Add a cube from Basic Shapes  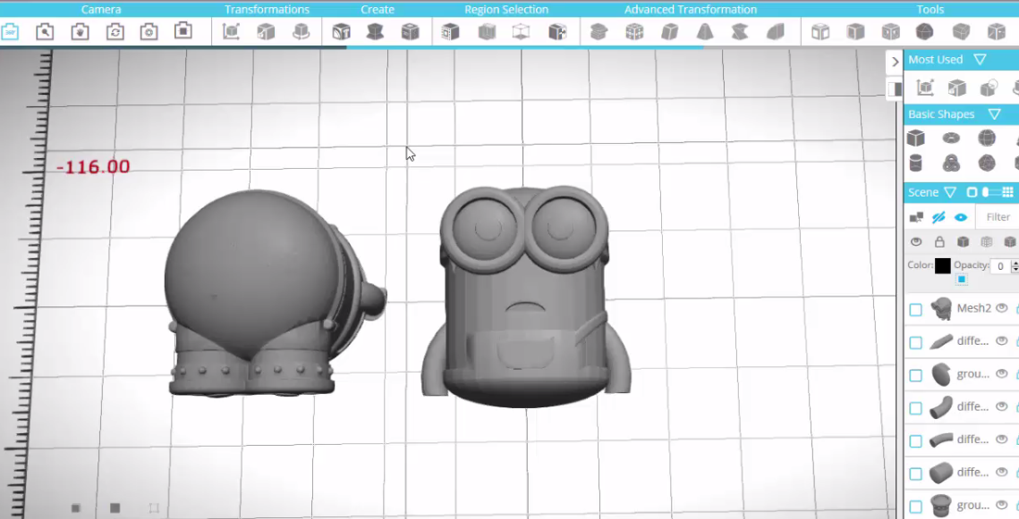(x=916, y=138)
